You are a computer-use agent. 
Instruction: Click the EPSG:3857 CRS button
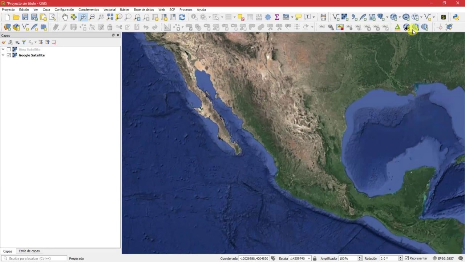pyautogui.click(x=443, y=258)
